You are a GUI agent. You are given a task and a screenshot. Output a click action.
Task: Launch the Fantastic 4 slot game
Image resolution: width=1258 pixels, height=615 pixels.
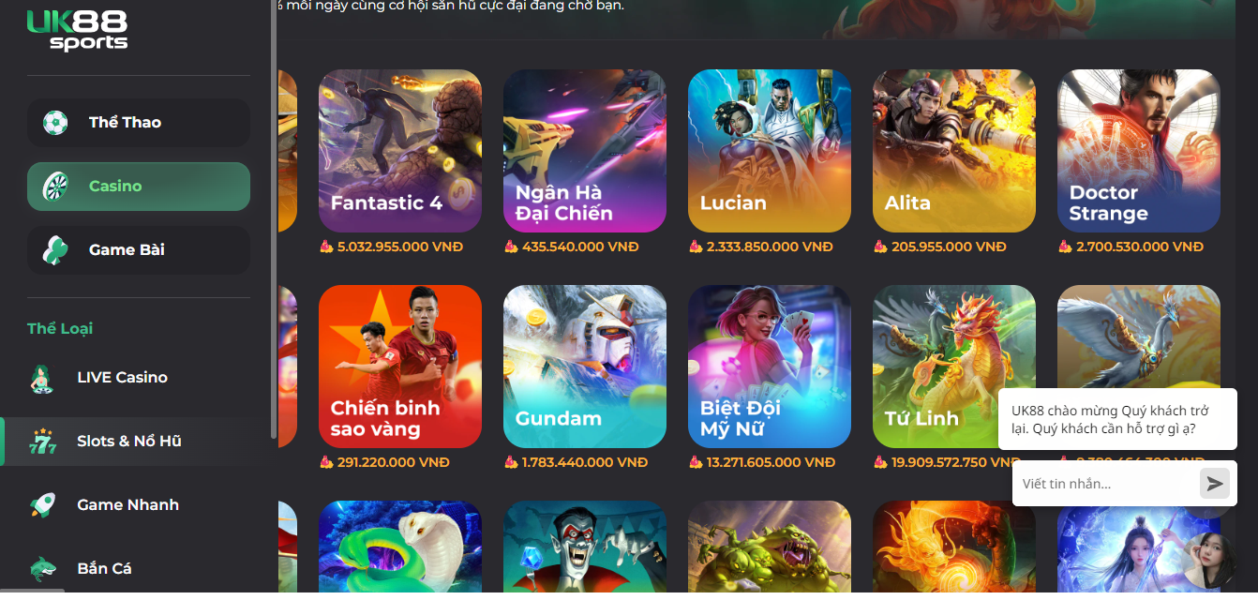tap(400, 151)
